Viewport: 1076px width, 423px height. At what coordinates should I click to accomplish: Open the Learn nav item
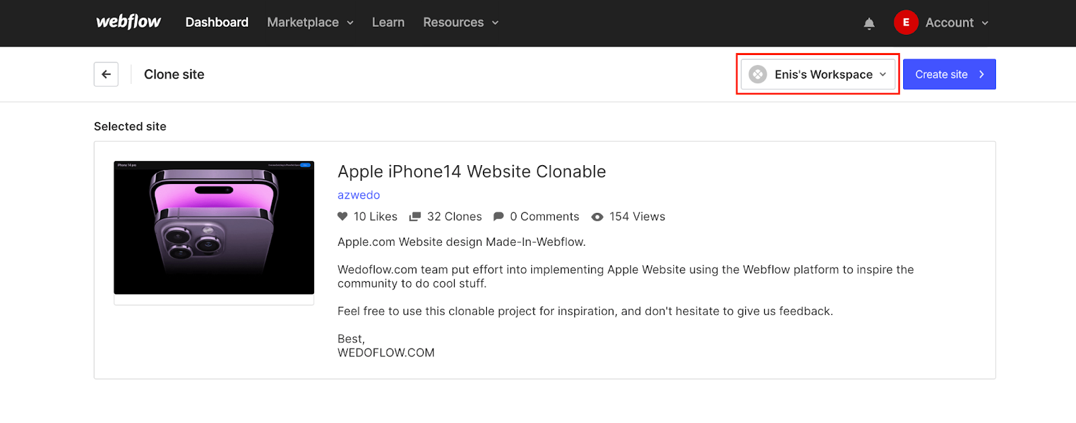coord(388,22)
